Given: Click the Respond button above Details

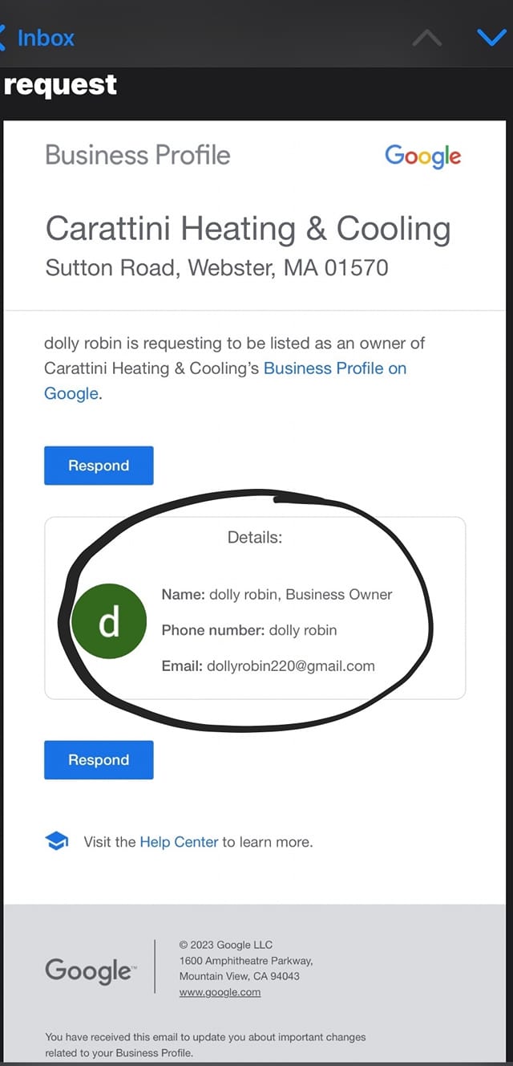Looking at the screenshot, I should point(99,466).
